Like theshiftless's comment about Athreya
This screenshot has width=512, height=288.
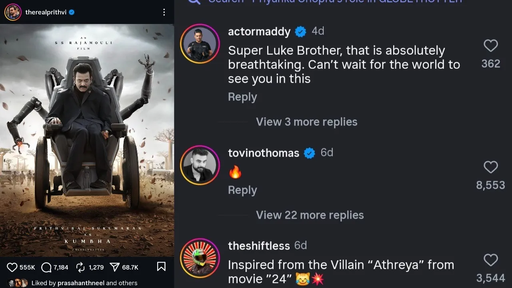click(491, 260)
